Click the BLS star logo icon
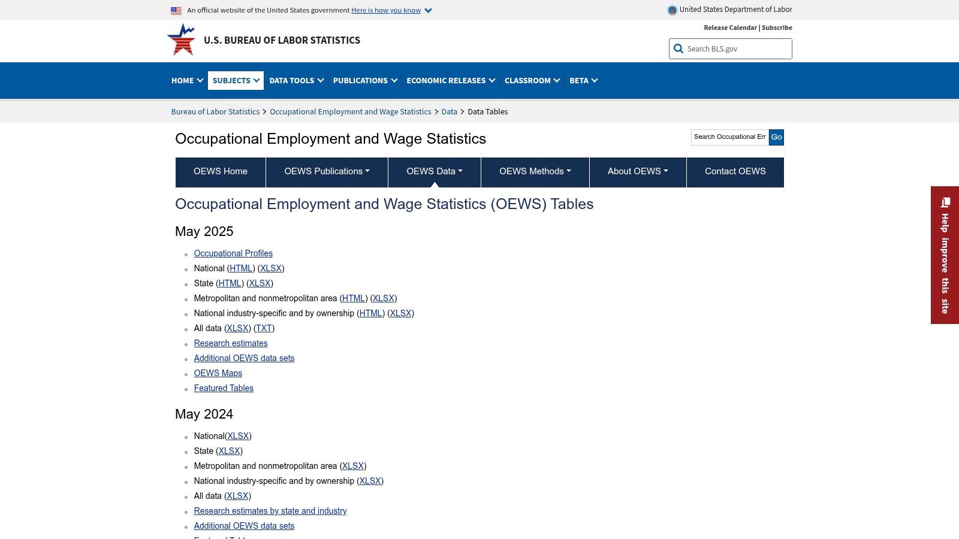Screen dimensions: 959x539 pyautogui.click(x=181, y=40)
